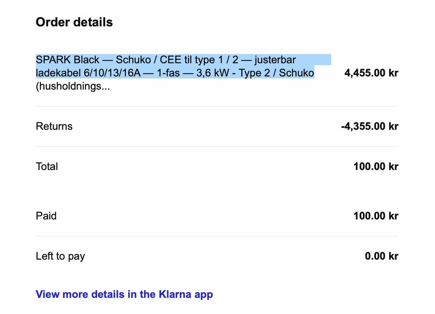
Task: Select the Returns row label
Action: 54,126
